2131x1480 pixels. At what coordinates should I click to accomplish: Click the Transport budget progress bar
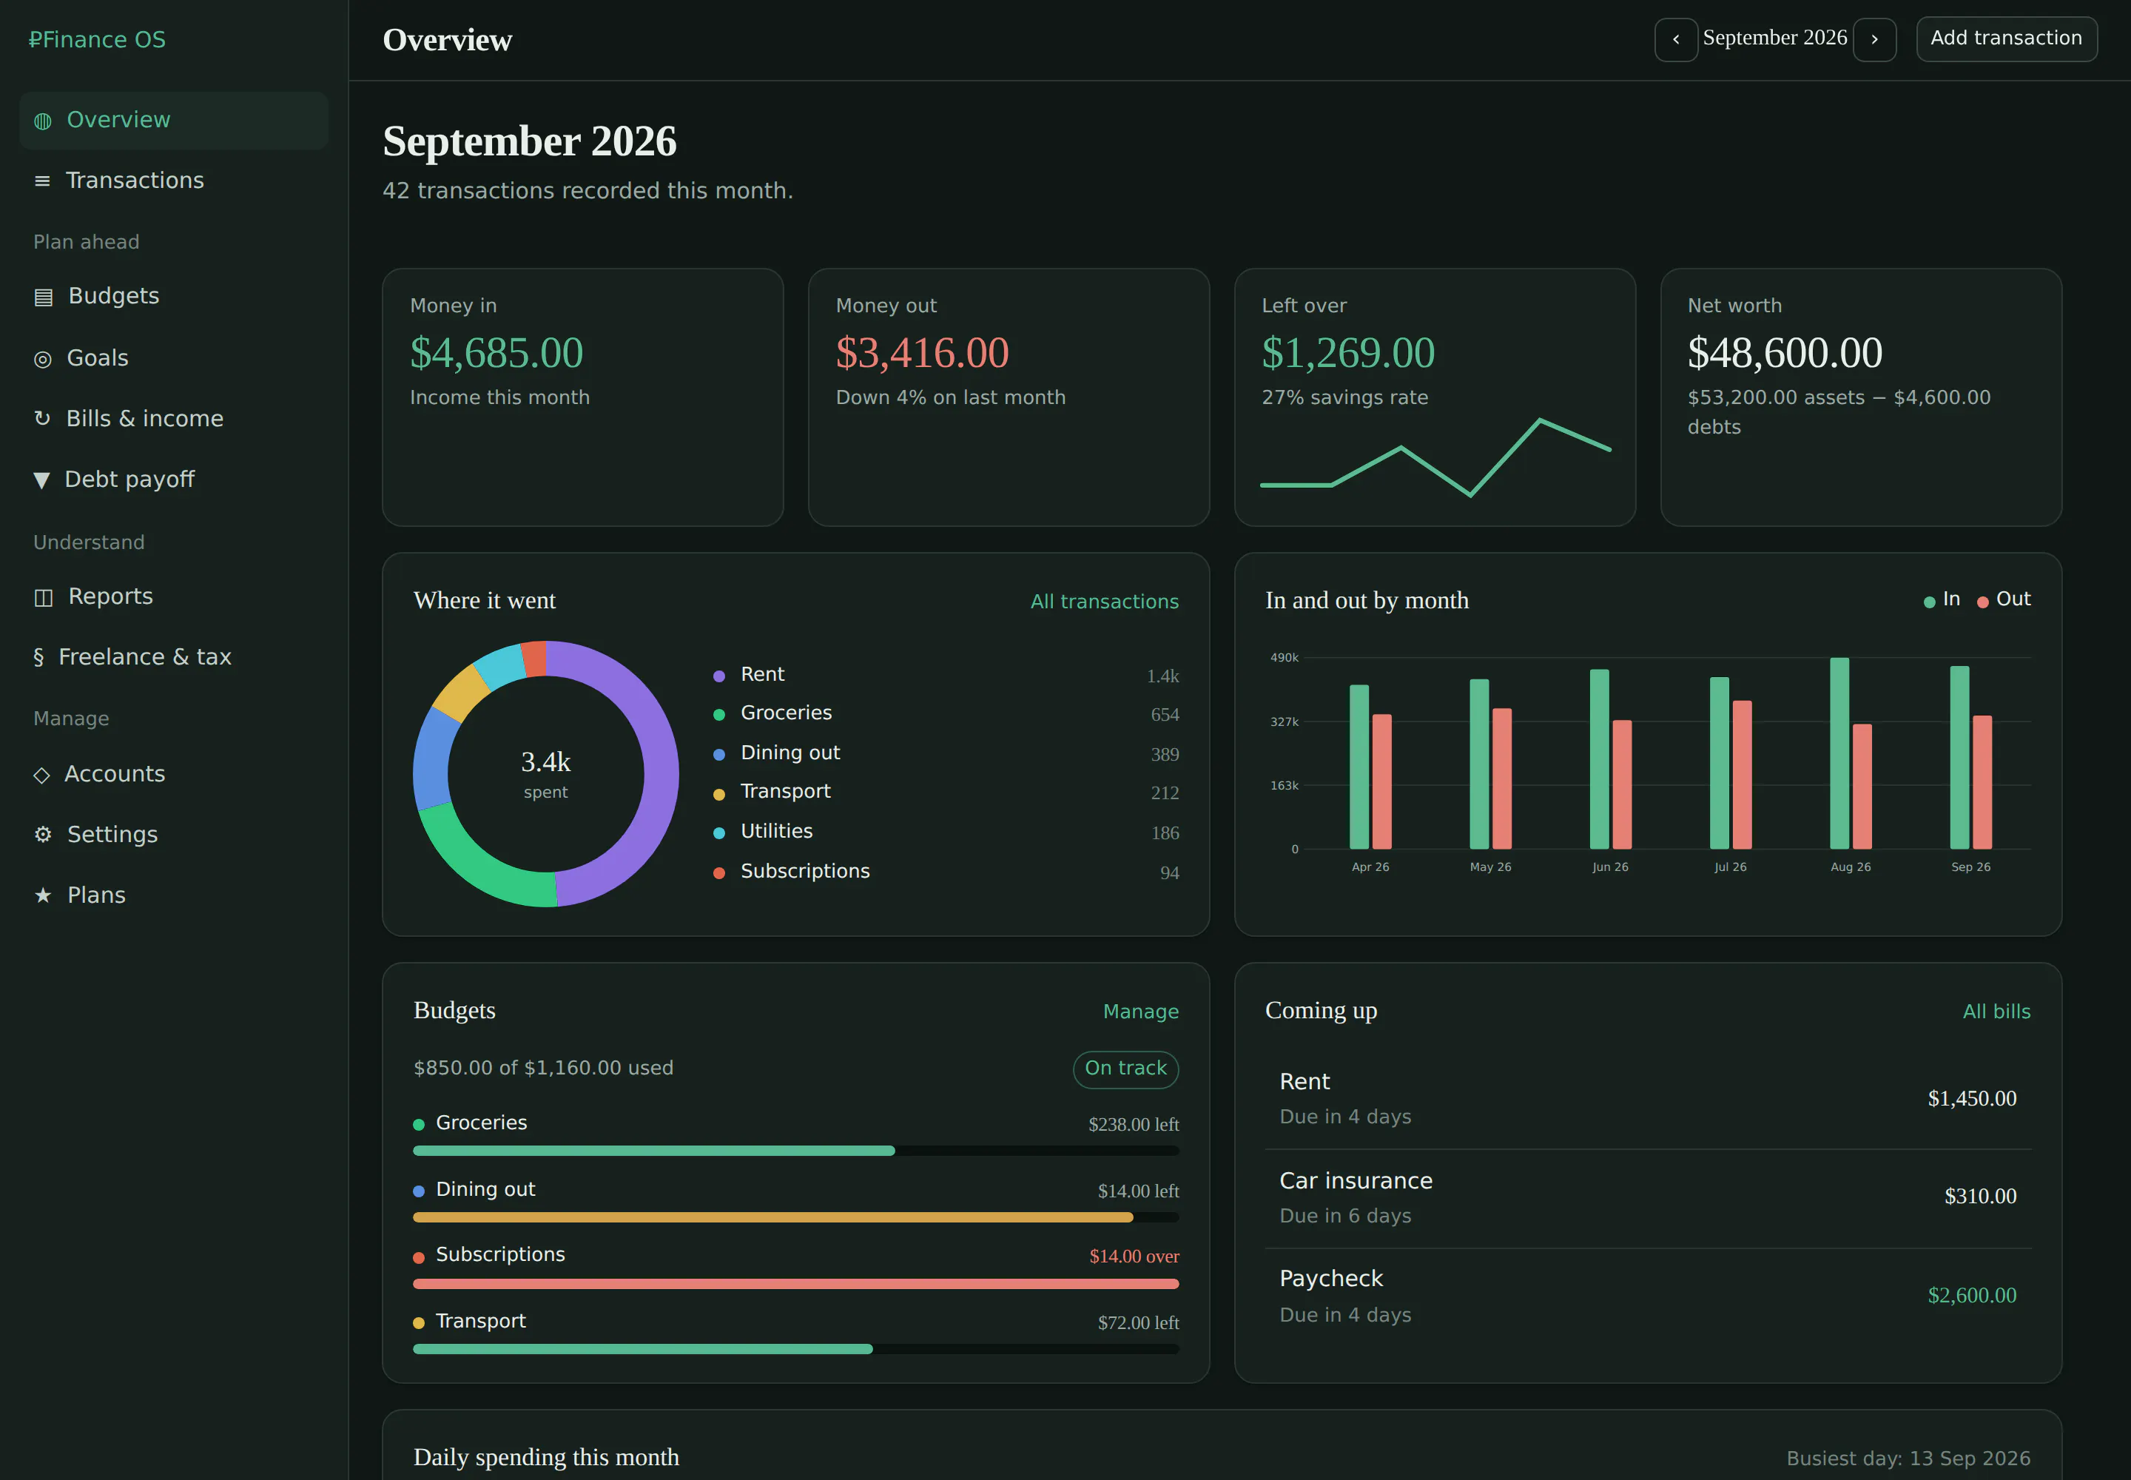[x=795, y=1349]
